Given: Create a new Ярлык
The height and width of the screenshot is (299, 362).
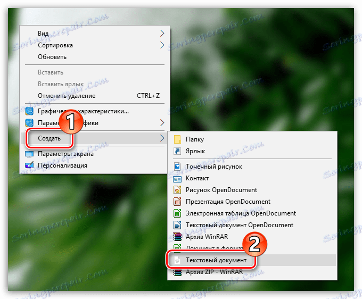Looking at the screenshot, I should (252, 151).
